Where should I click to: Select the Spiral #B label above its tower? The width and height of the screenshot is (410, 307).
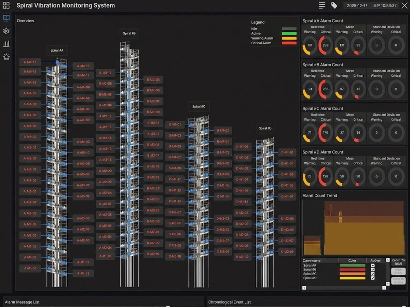tap(129, 33)
